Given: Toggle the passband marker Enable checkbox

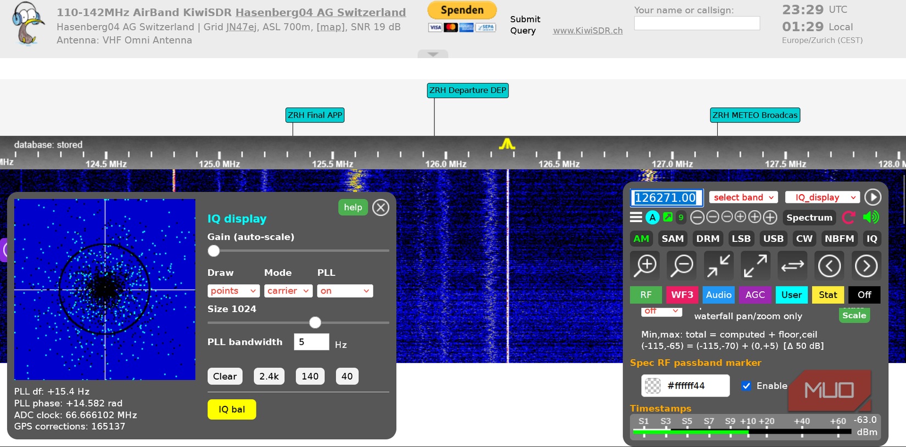Looking at the screenshot, I should tap(746, 386).
